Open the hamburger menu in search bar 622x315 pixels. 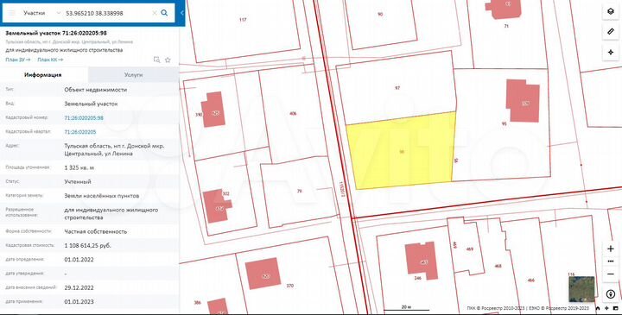[12, 13]
